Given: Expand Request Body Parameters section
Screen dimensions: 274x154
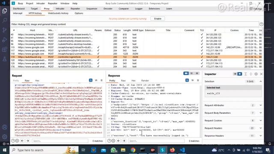Looking at the screenshot, I should click(x=261, y=113).
